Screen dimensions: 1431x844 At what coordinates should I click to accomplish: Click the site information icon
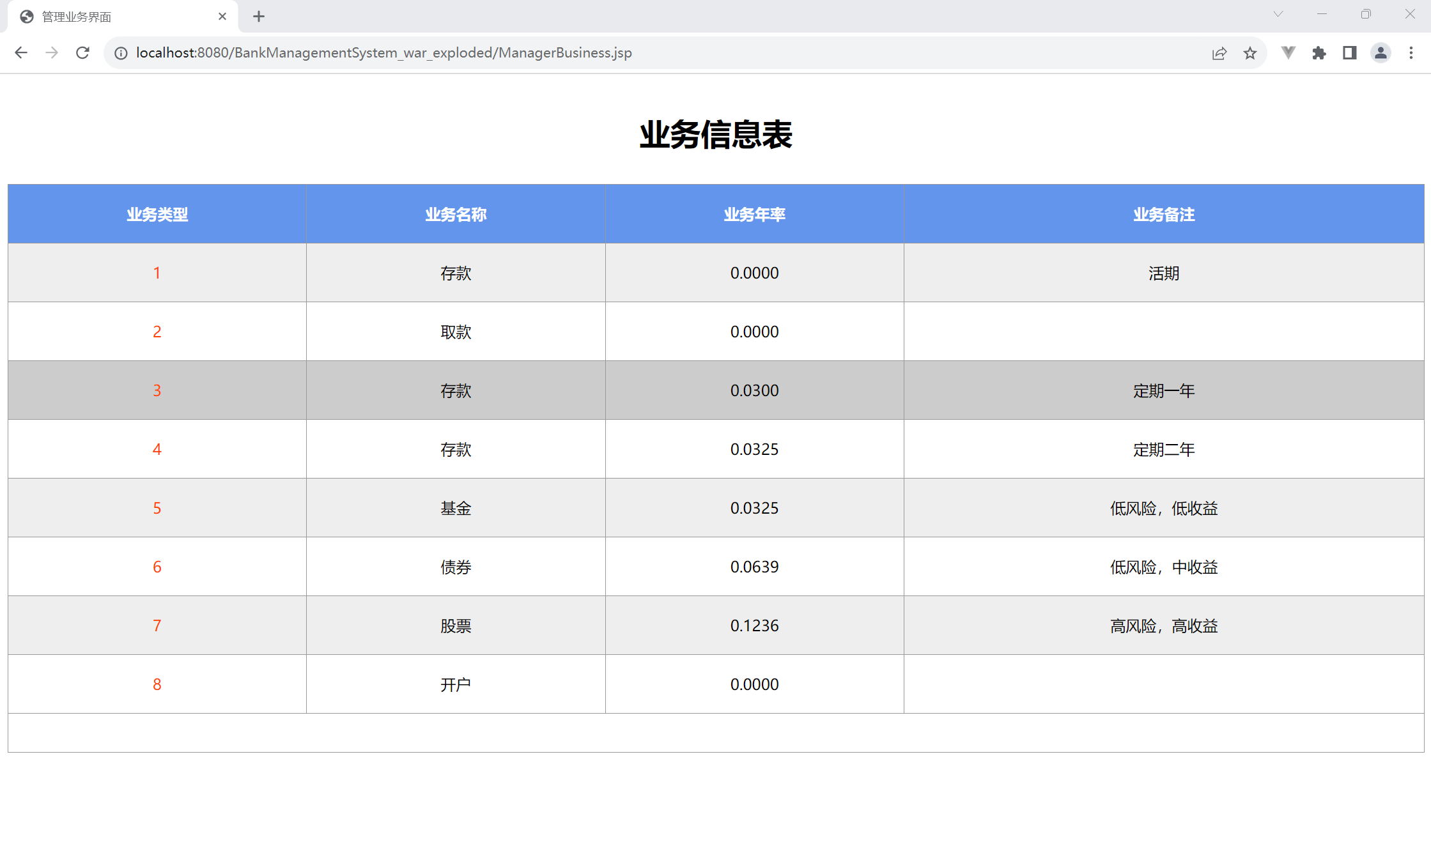pos(121,53)
